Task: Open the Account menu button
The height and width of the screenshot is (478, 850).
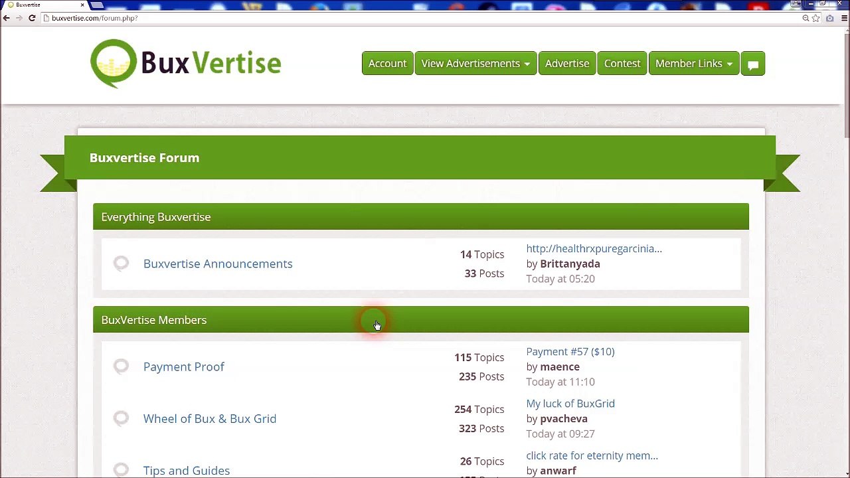Action: click(x=387, y=64)
